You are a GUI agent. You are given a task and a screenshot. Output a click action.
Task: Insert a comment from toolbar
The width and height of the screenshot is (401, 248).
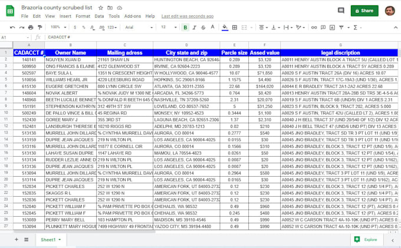323,27
